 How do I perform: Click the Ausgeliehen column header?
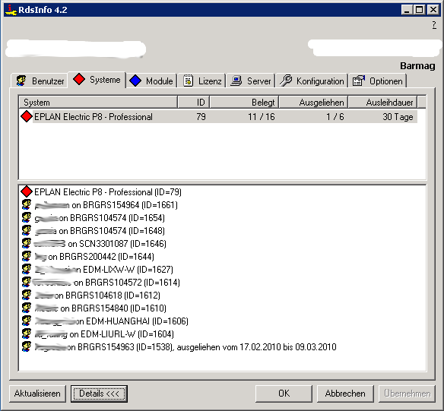[x=313, y=102]
